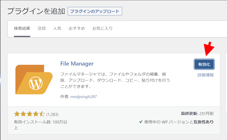Go to the おすすめ tab
This screenshot has height=140, width=227.
pos(77,28)
